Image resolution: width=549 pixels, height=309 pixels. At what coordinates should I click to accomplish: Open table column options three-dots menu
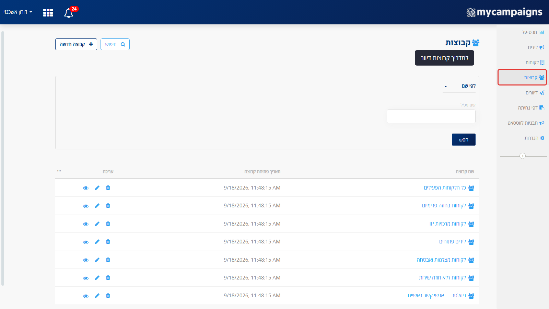click(x=59, y=171)
